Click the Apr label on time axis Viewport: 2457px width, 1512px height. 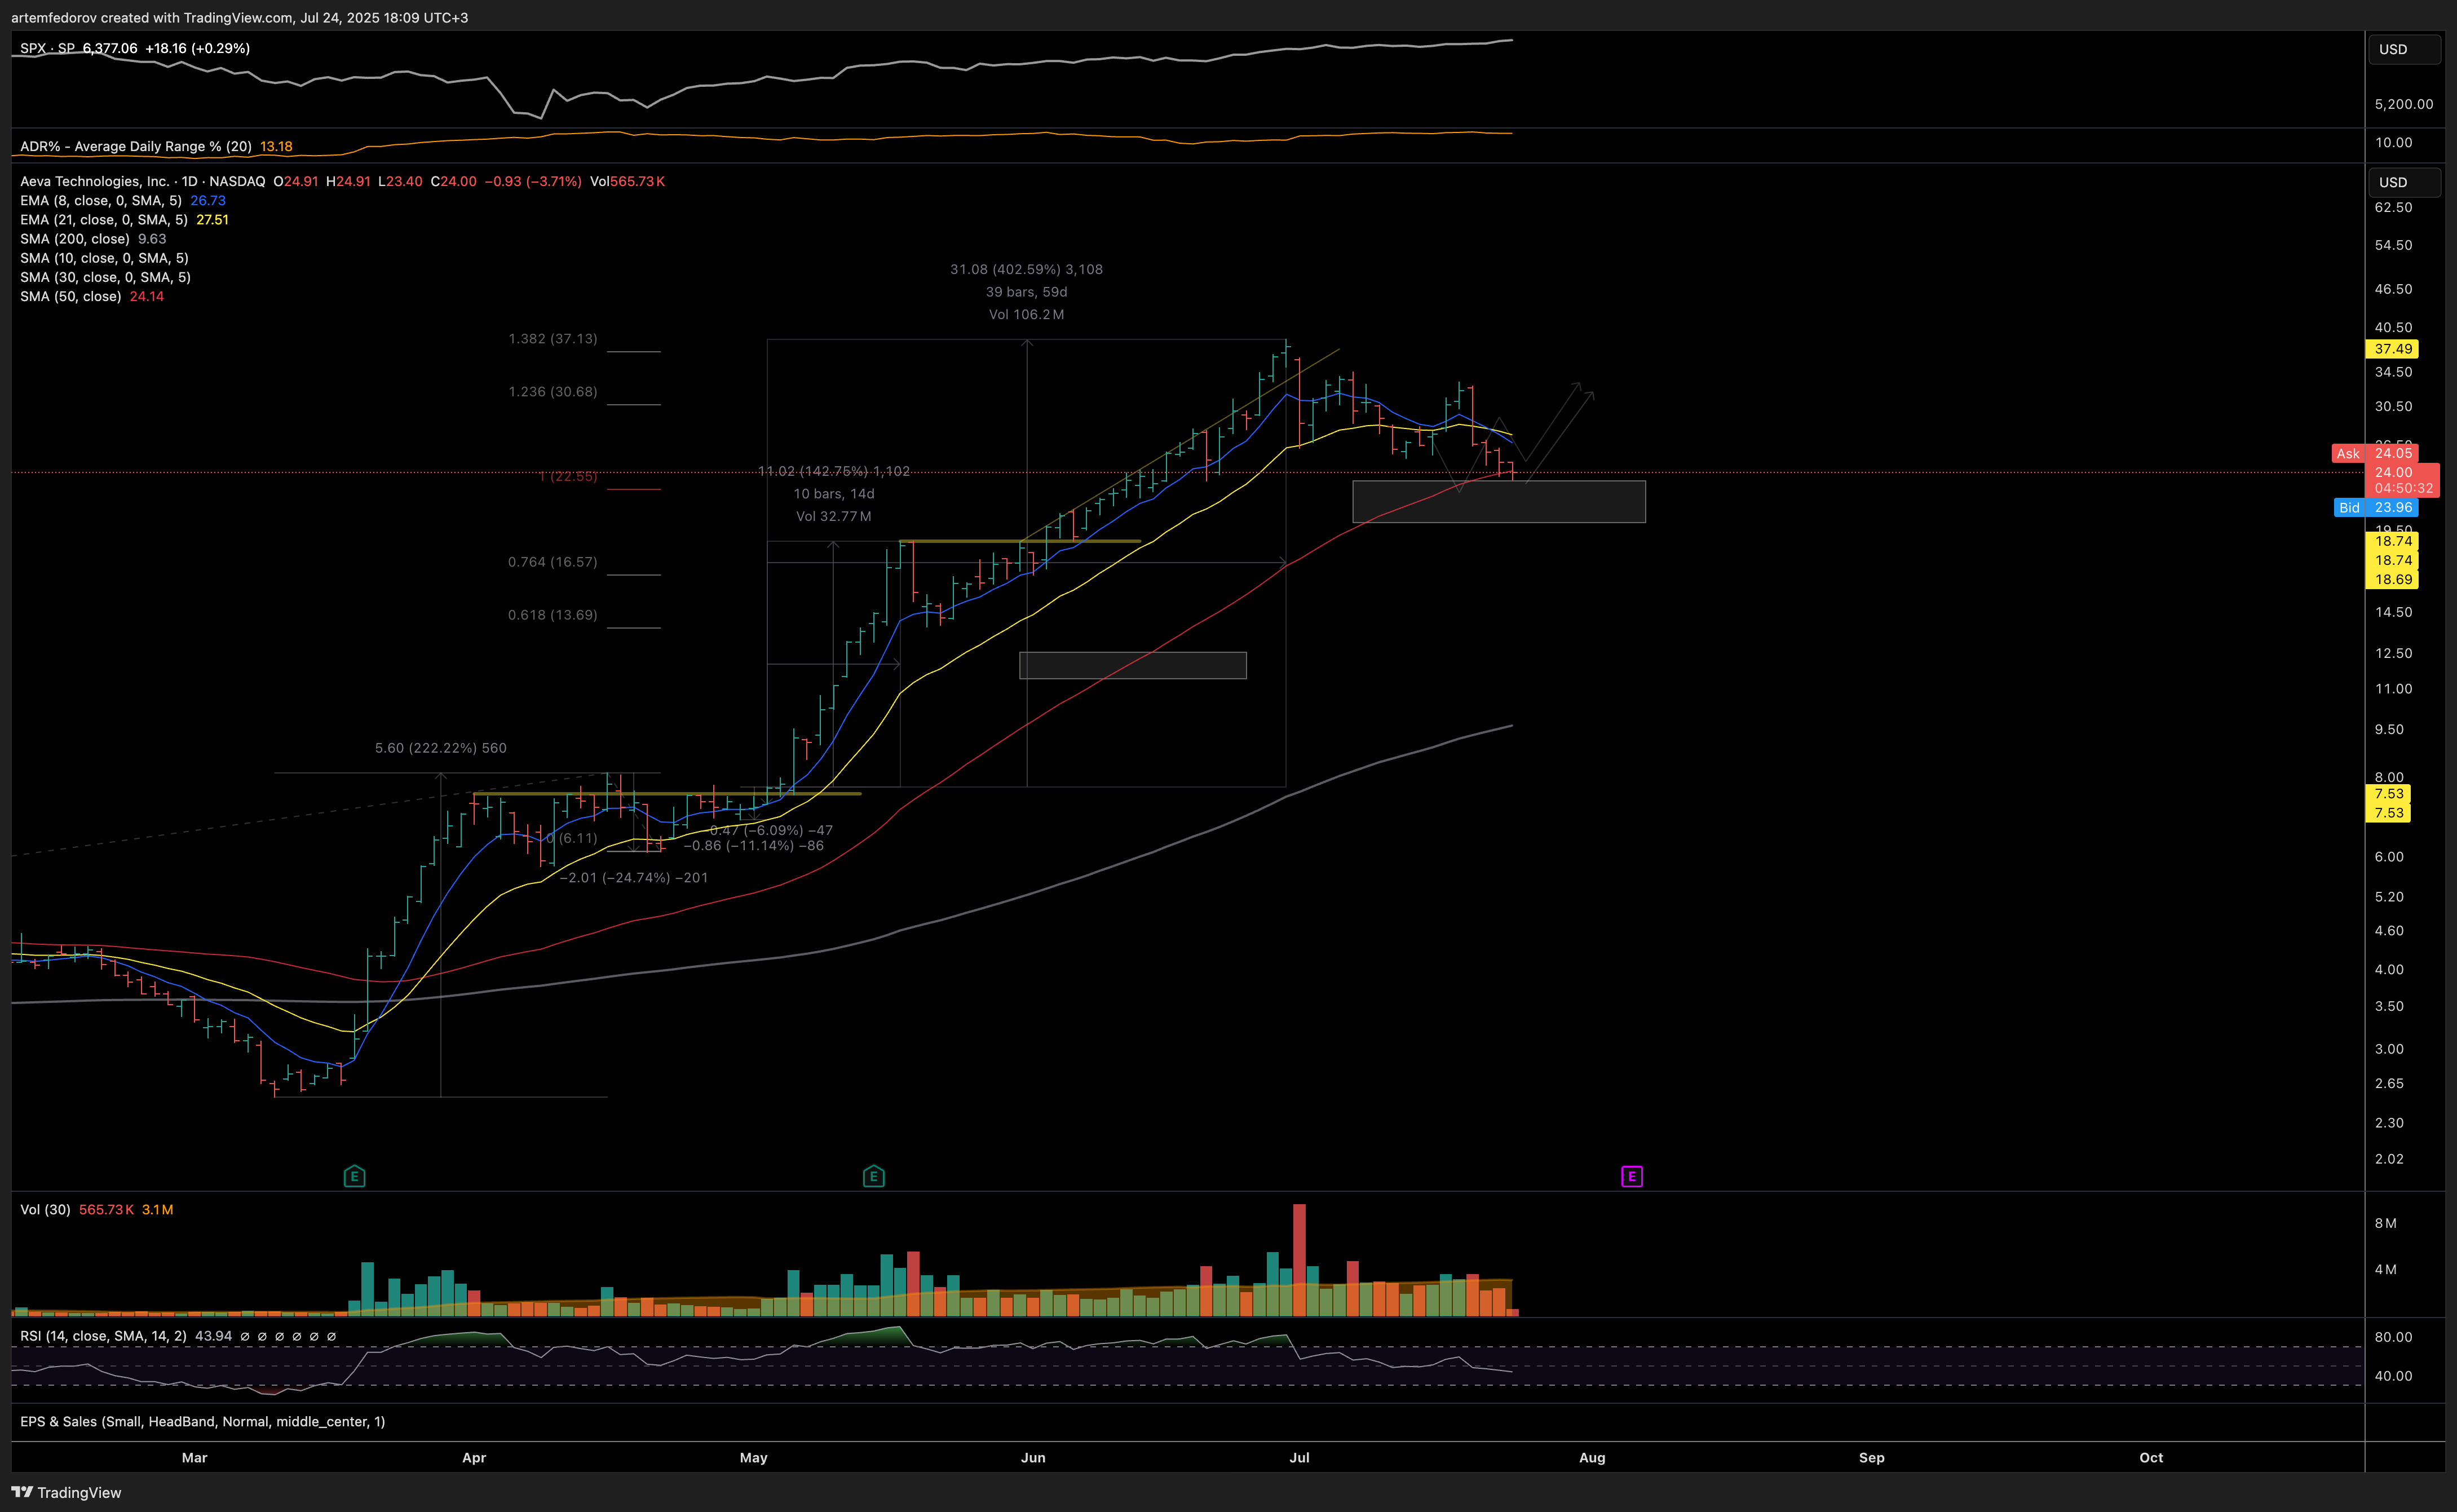click(474, 1457)
